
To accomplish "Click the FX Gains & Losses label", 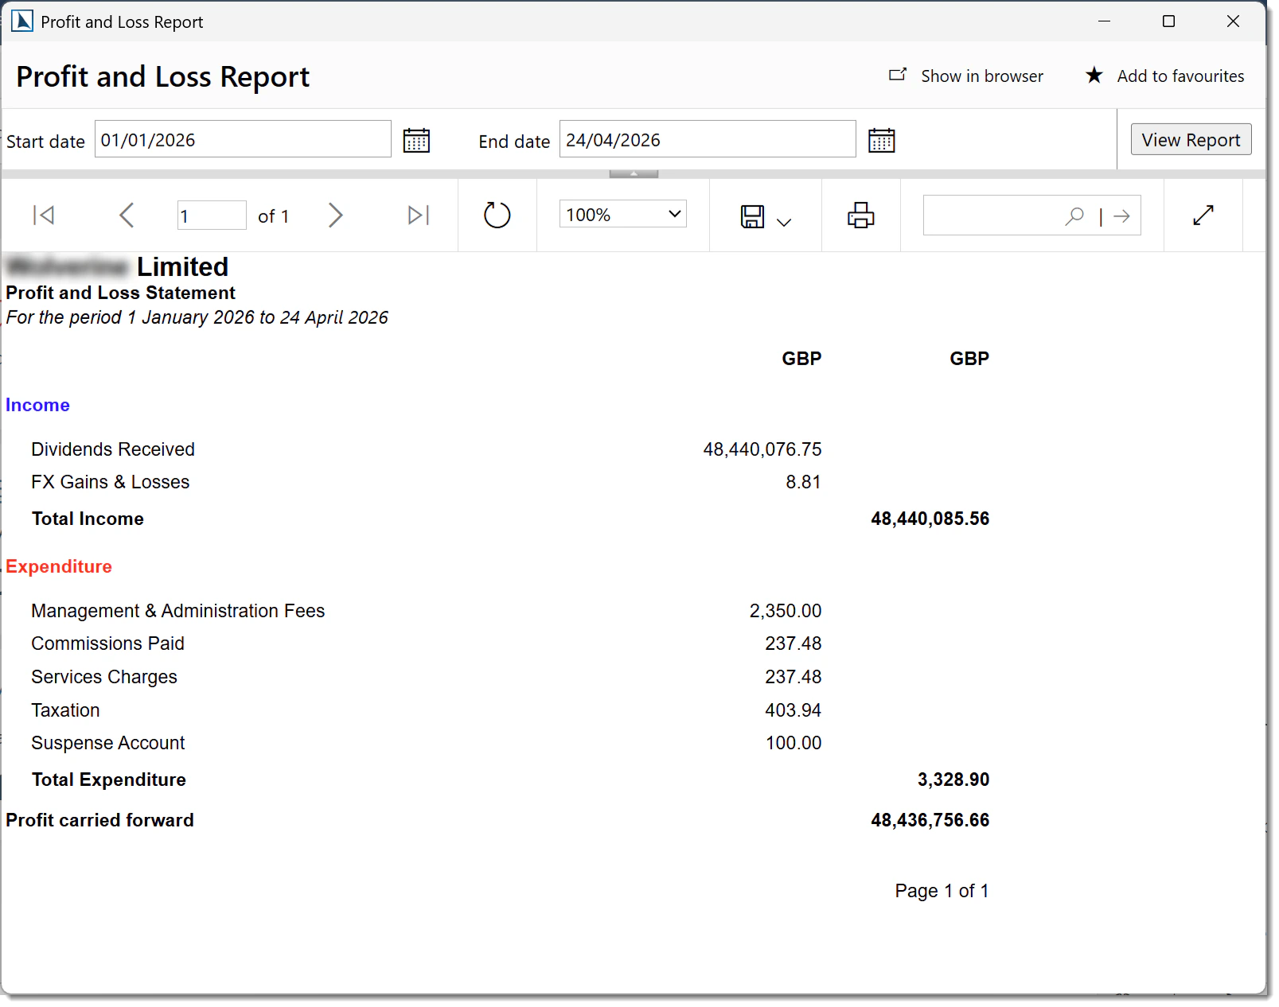I will click(x=111, y=482).
